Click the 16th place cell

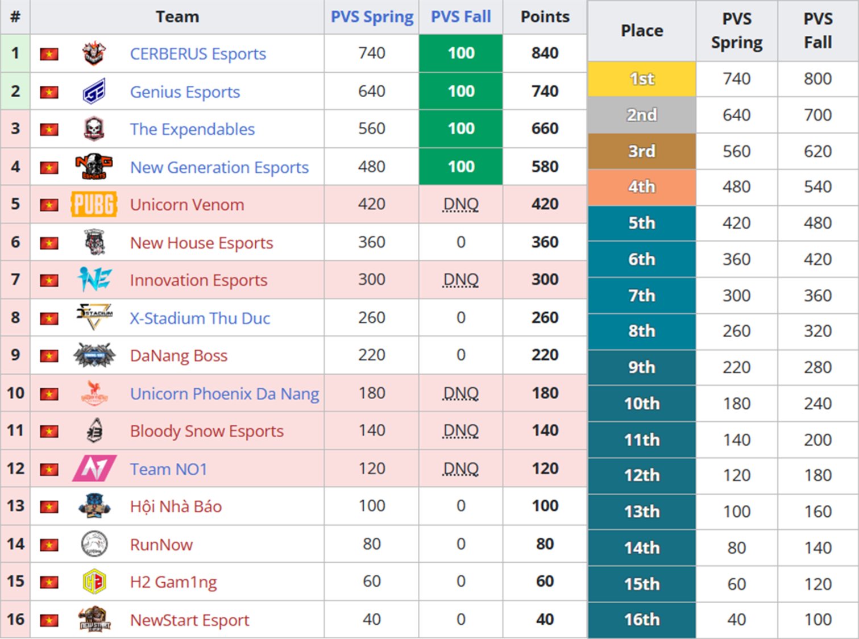[x=642, y=620]
